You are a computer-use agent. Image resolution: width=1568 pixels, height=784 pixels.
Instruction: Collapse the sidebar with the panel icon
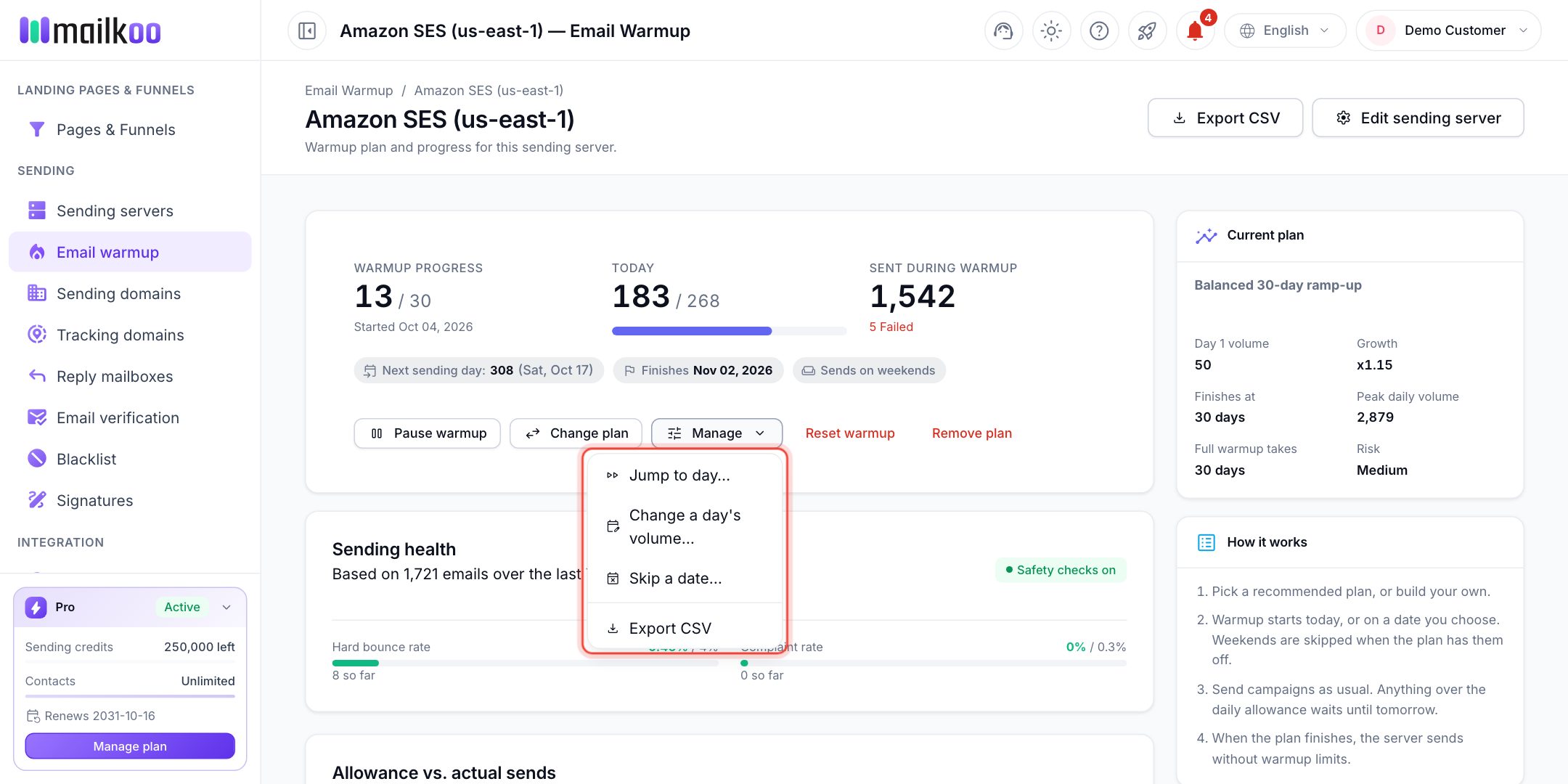(307, 30)
